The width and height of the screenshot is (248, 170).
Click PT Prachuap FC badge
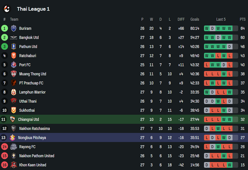pyautogui.click(x=14, y=83)
